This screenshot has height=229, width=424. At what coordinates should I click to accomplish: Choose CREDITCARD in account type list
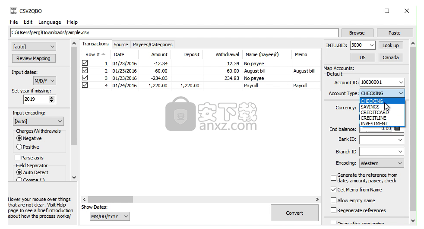pos(382,112)
